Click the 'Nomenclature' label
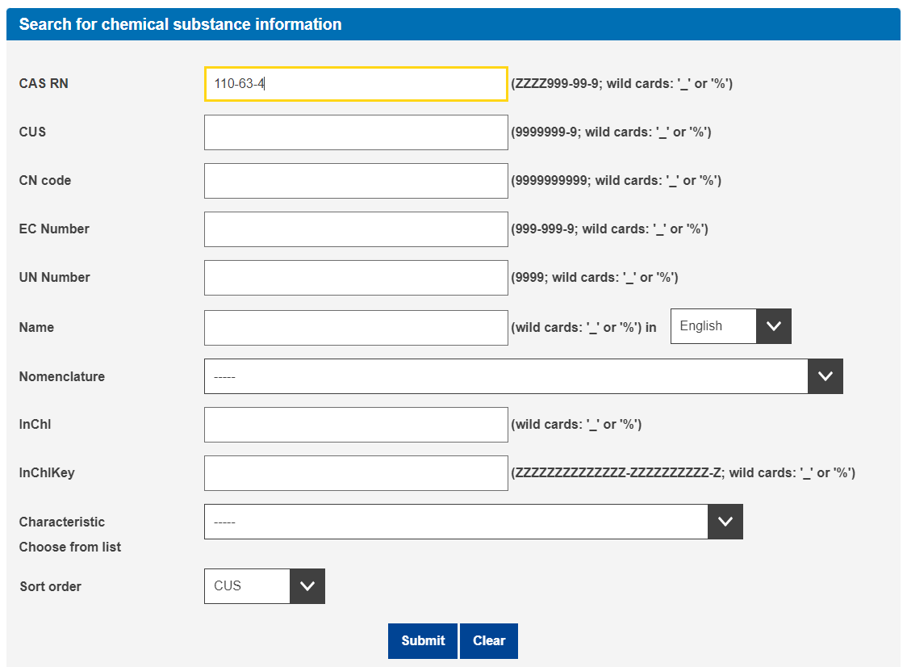907x667 pixels. tap(62, 377)
